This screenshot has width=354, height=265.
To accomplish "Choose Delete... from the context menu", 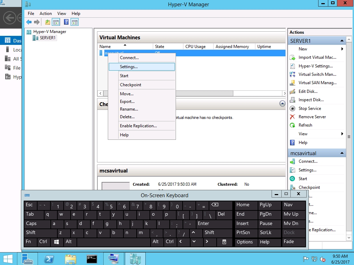I will point(142,117).
